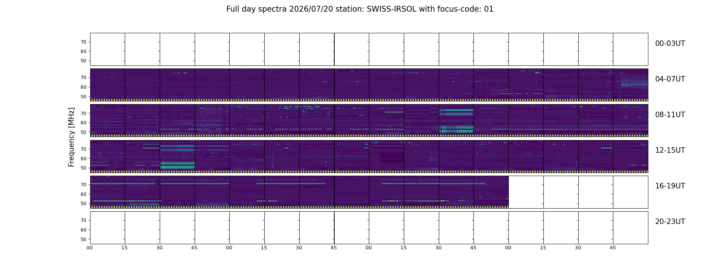Select the '04-07UT' row label
Screen dimensions: 720x274
[670, 79]
